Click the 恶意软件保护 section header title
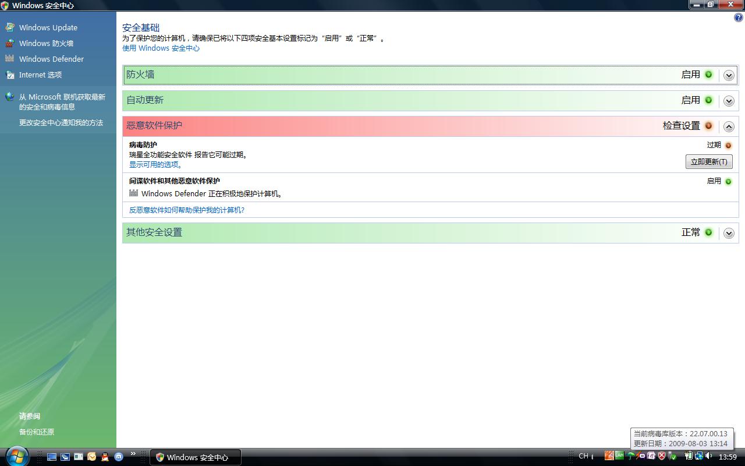The image size is (745, 466). pos(154,125)
